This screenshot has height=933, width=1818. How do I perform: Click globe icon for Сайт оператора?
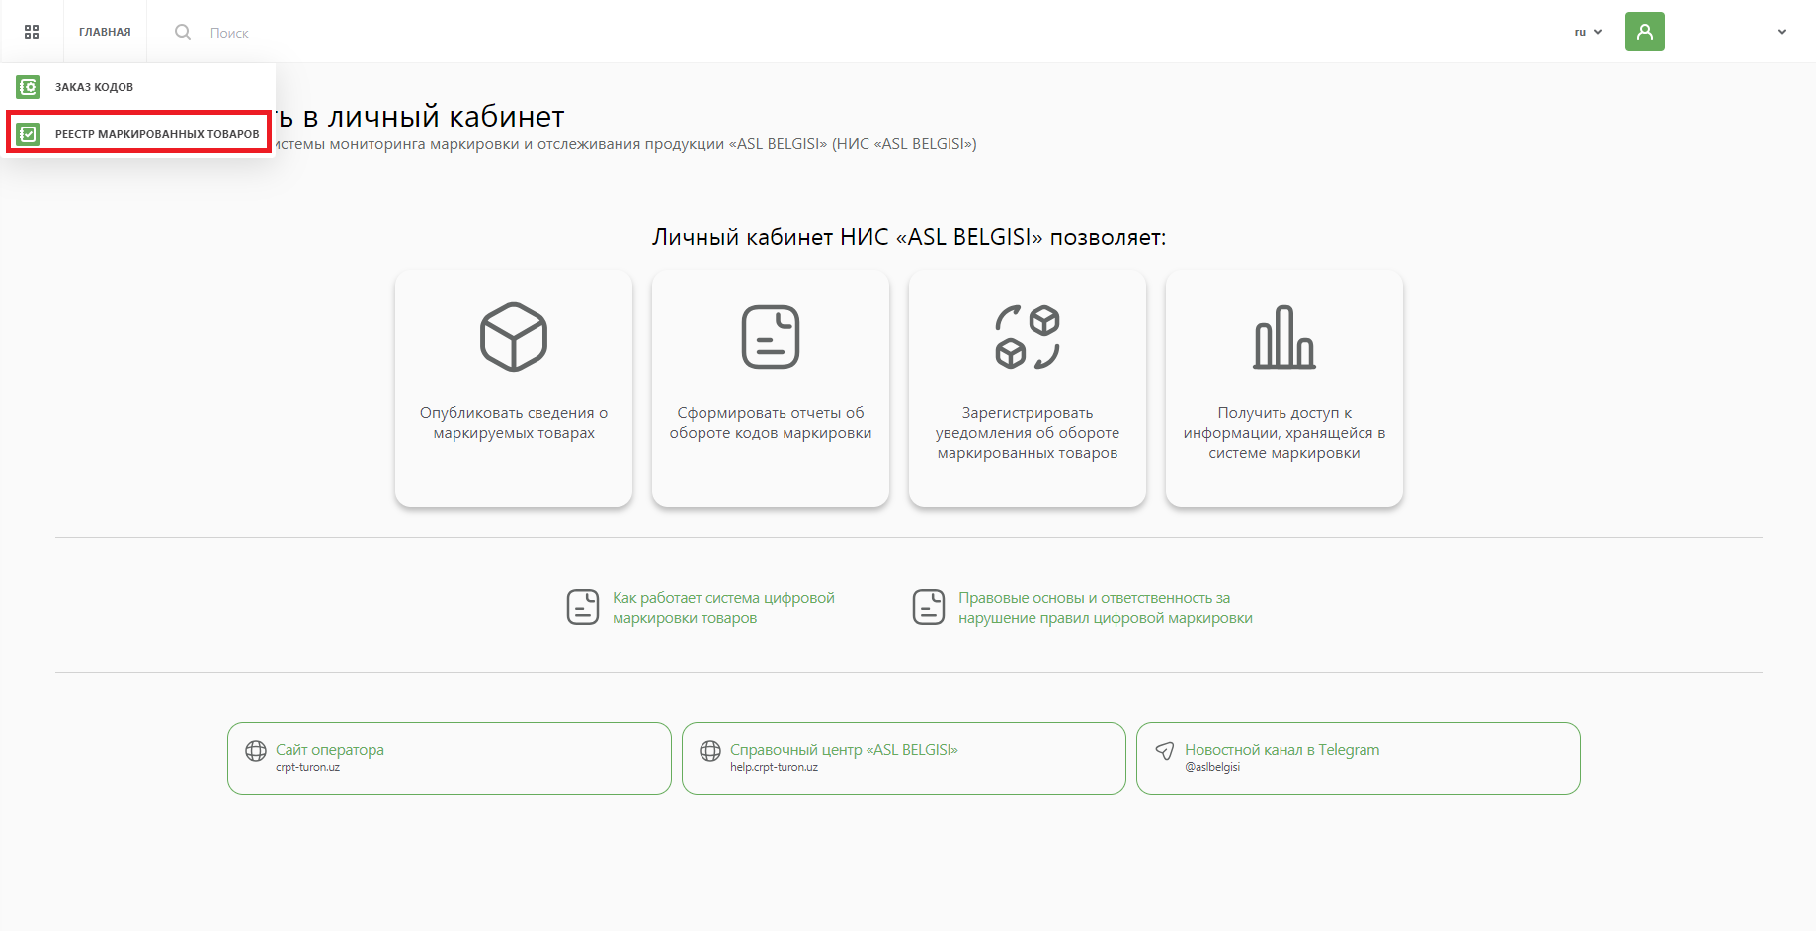click(x=256, y=751)
